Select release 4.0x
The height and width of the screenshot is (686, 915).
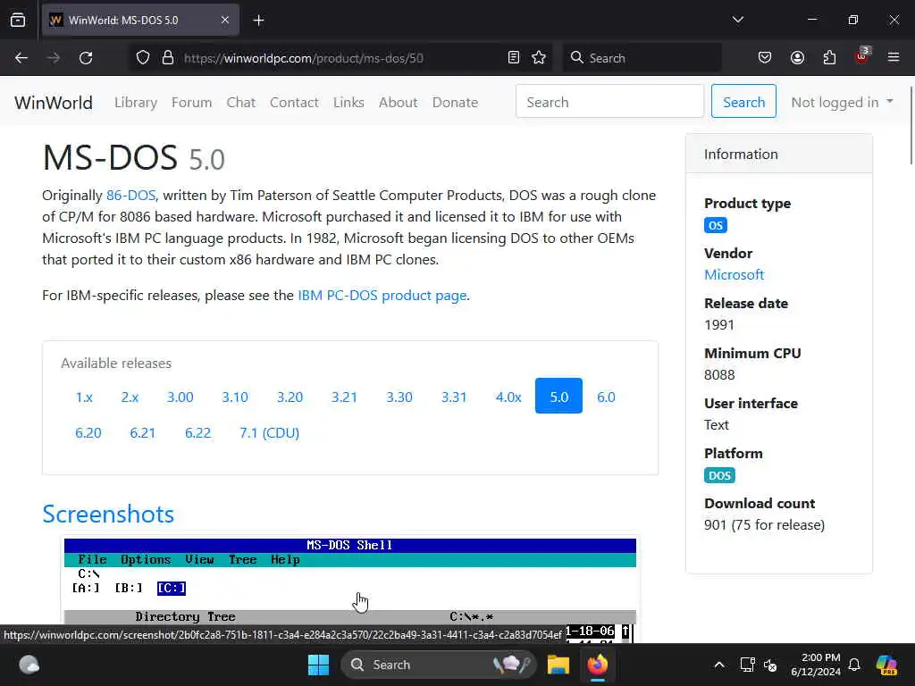(x=508, y=397)
